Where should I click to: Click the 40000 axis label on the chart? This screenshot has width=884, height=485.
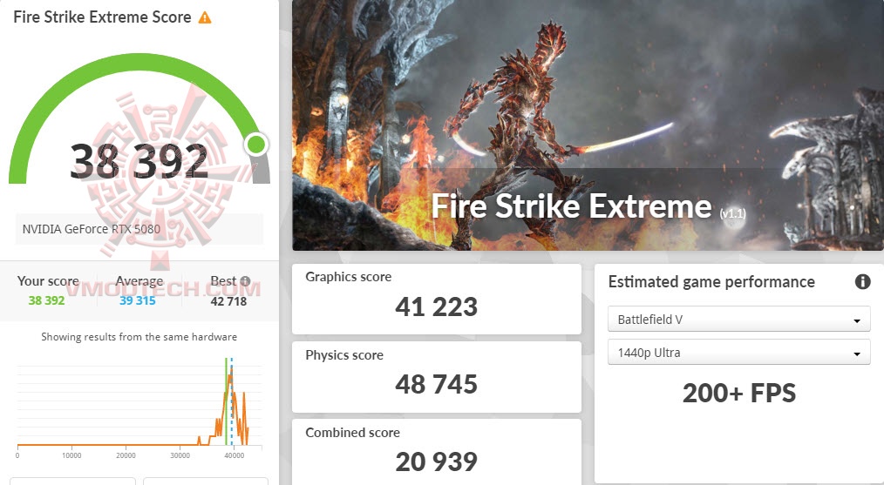click(235, 455)
